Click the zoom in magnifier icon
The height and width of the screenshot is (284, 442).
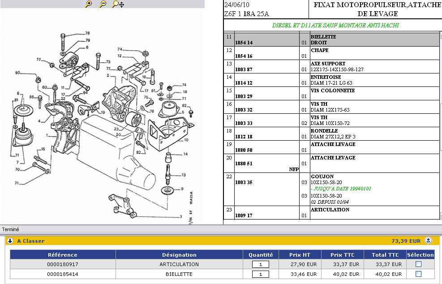tap(88, 4)
